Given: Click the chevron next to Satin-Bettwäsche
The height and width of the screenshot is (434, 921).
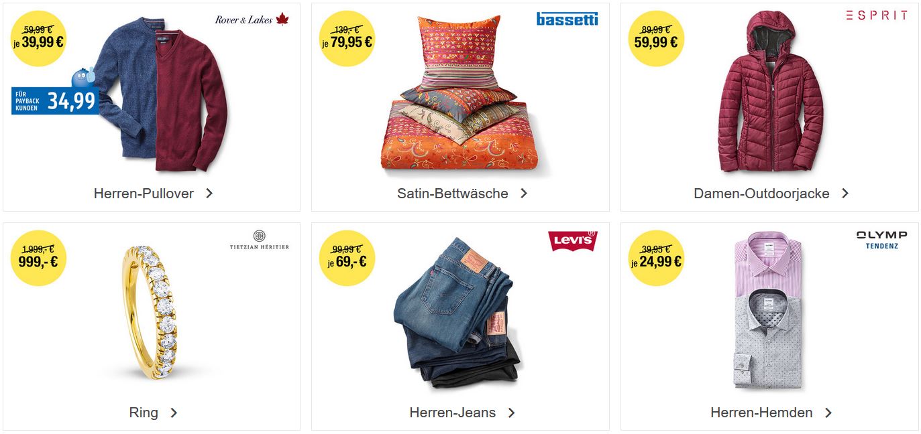Looking at the screenshot, I should pyautogui.click(x=524, y=194).
